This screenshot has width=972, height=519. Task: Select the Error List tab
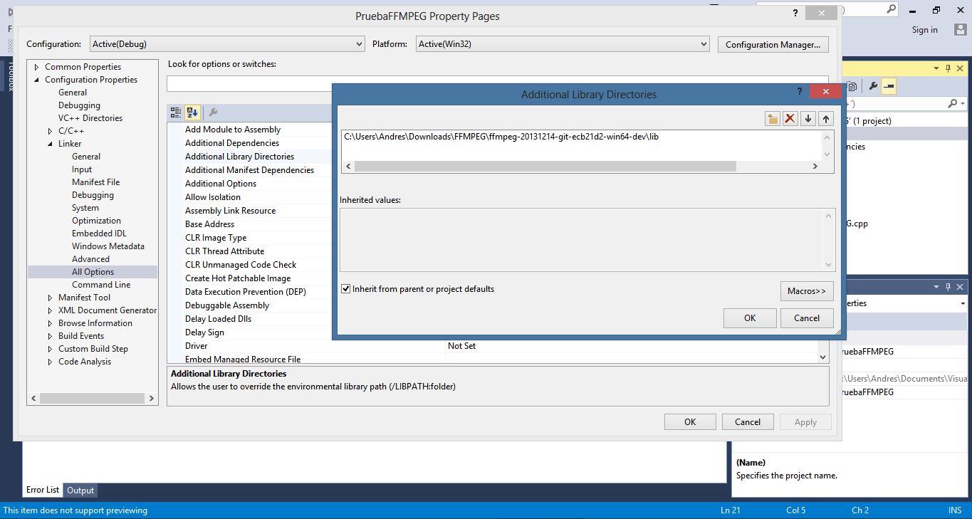[42, 489]
